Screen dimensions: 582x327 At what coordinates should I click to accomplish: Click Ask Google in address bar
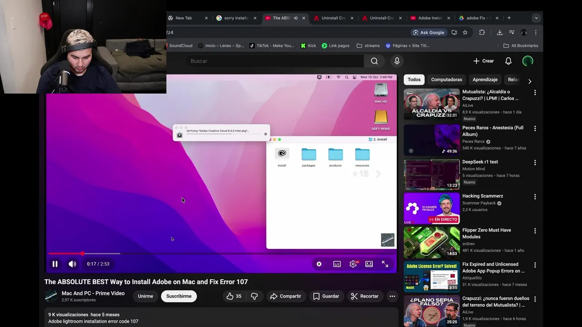tap(428, 32)
